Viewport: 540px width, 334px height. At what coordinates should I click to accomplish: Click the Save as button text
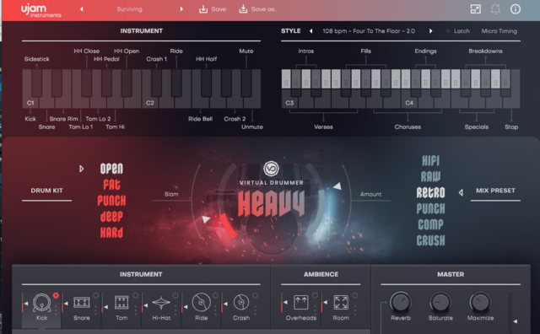(x=264, y=9)
